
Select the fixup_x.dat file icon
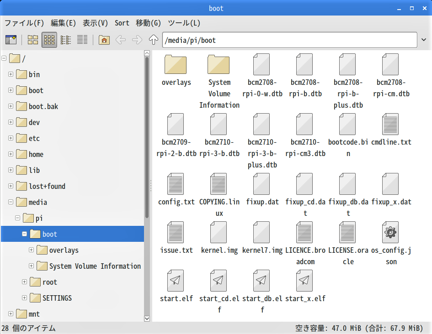390,184
